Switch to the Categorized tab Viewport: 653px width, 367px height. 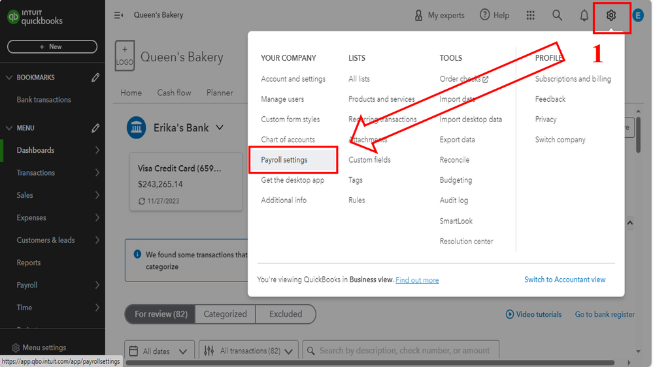pos(225,314)
